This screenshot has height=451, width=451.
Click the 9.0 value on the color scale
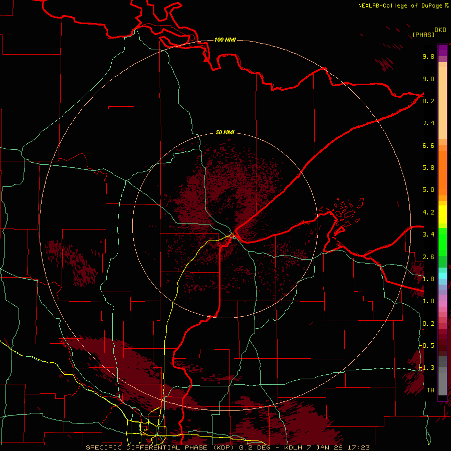428,79
